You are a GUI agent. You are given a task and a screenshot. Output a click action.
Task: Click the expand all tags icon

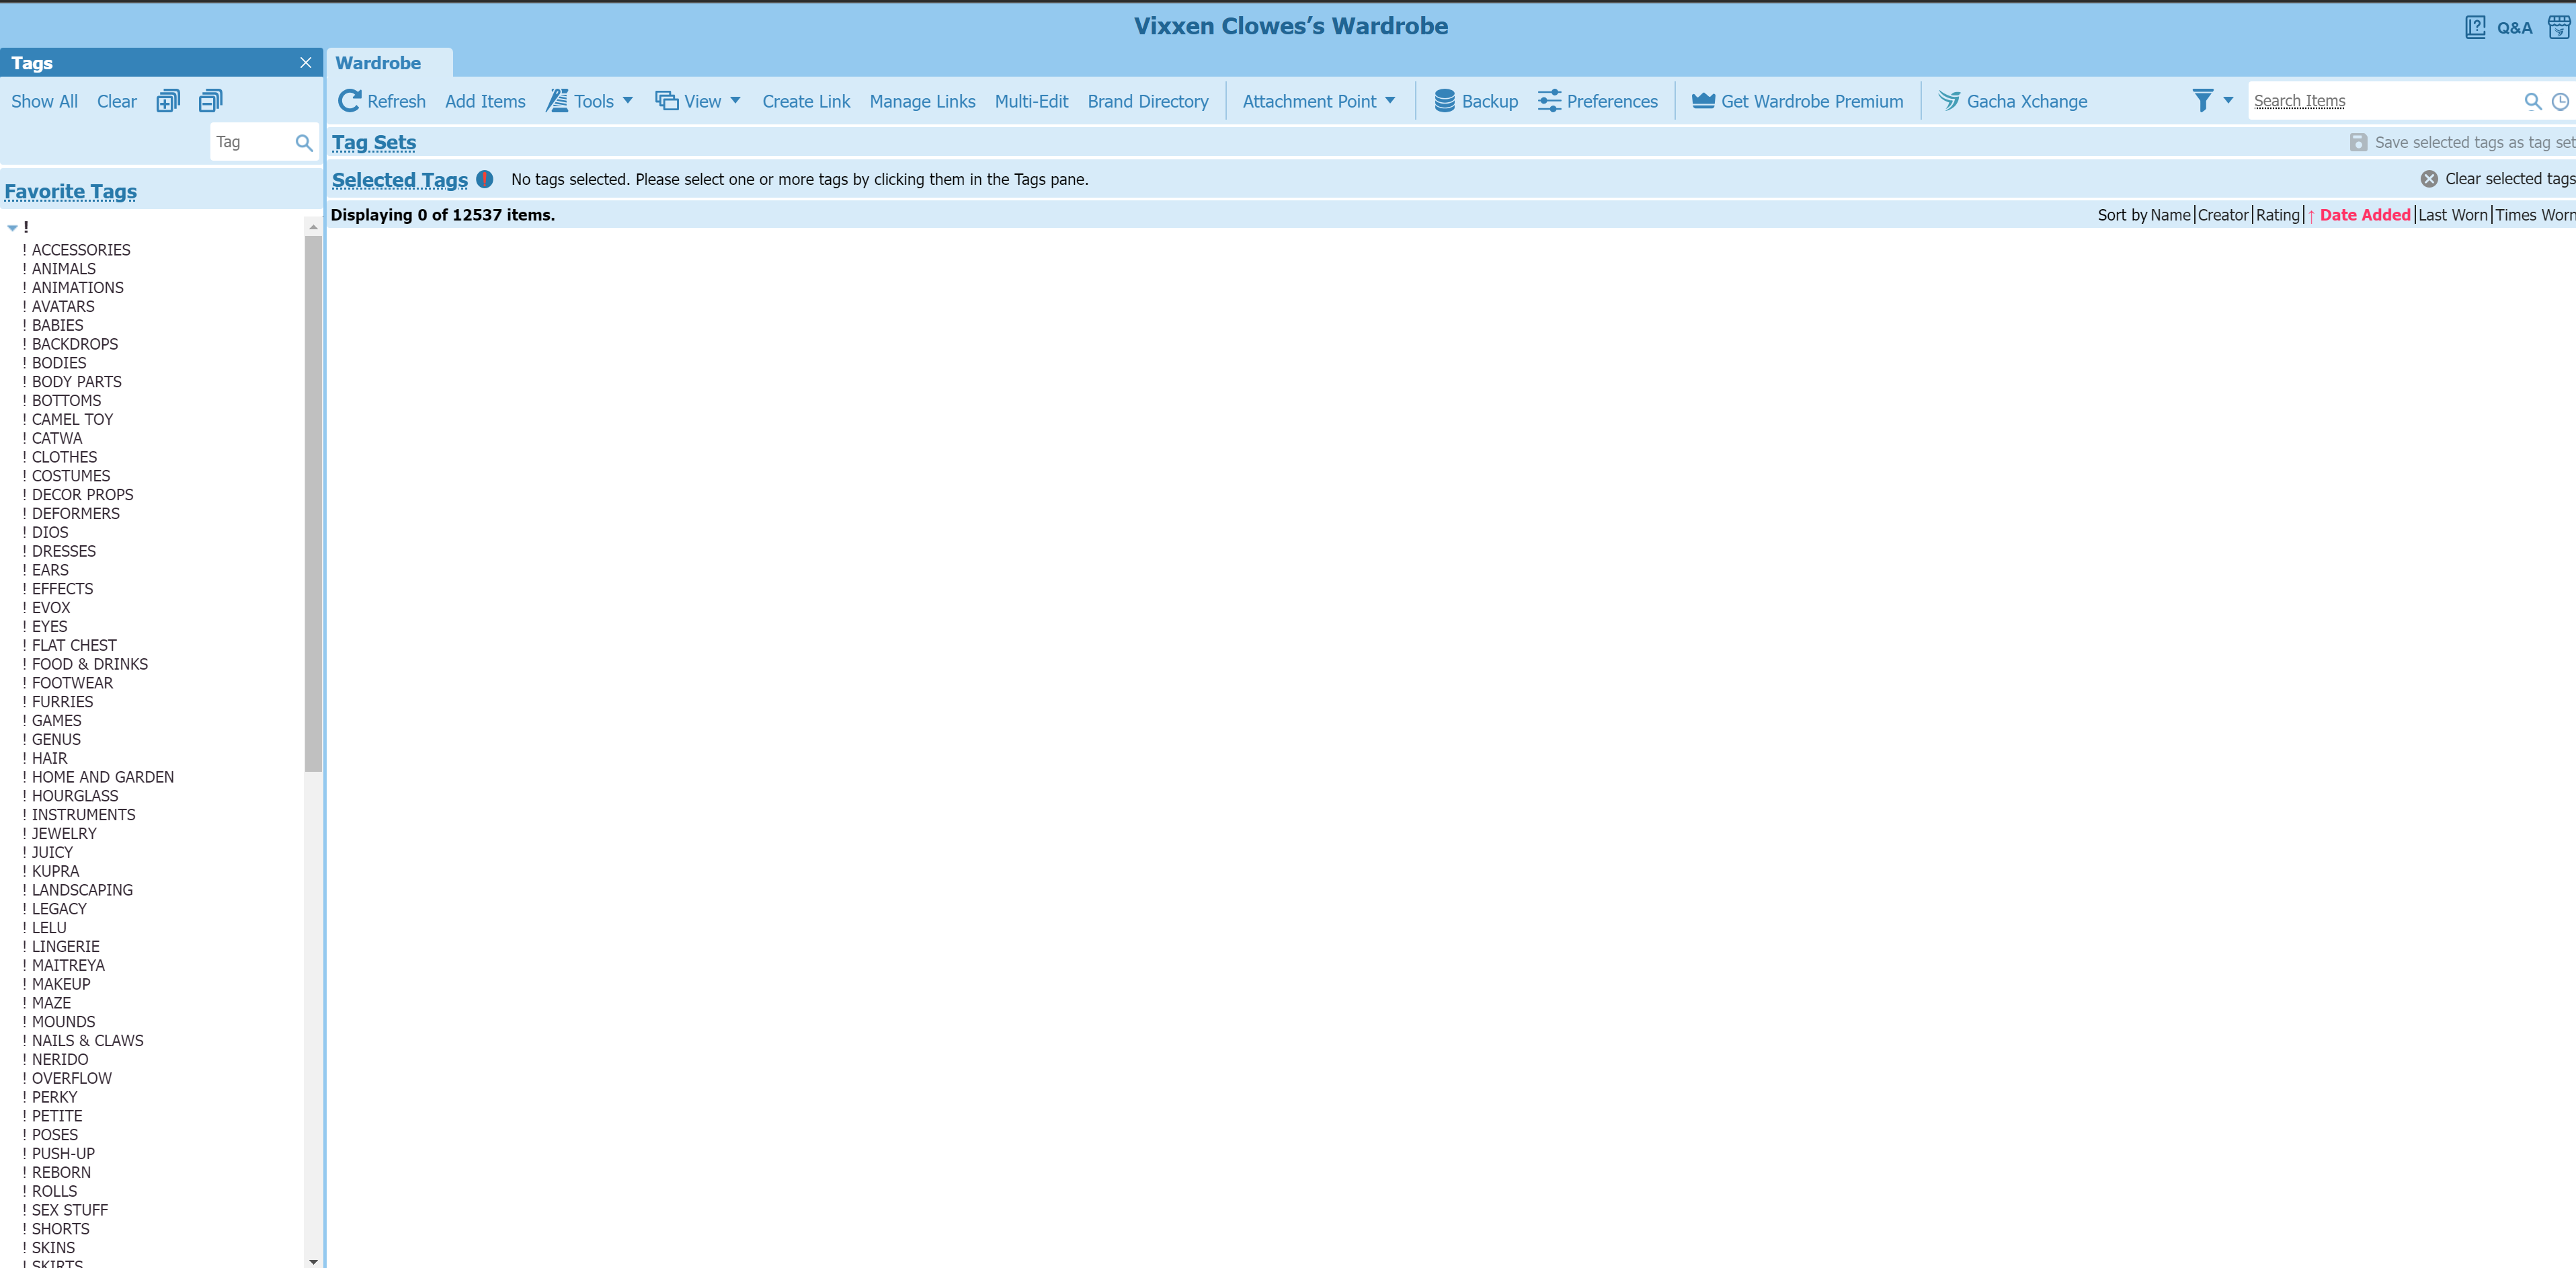[168, 101]
